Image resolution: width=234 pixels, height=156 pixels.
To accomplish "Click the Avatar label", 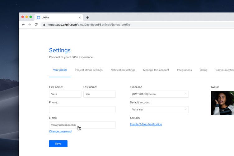I will [215, 87].
